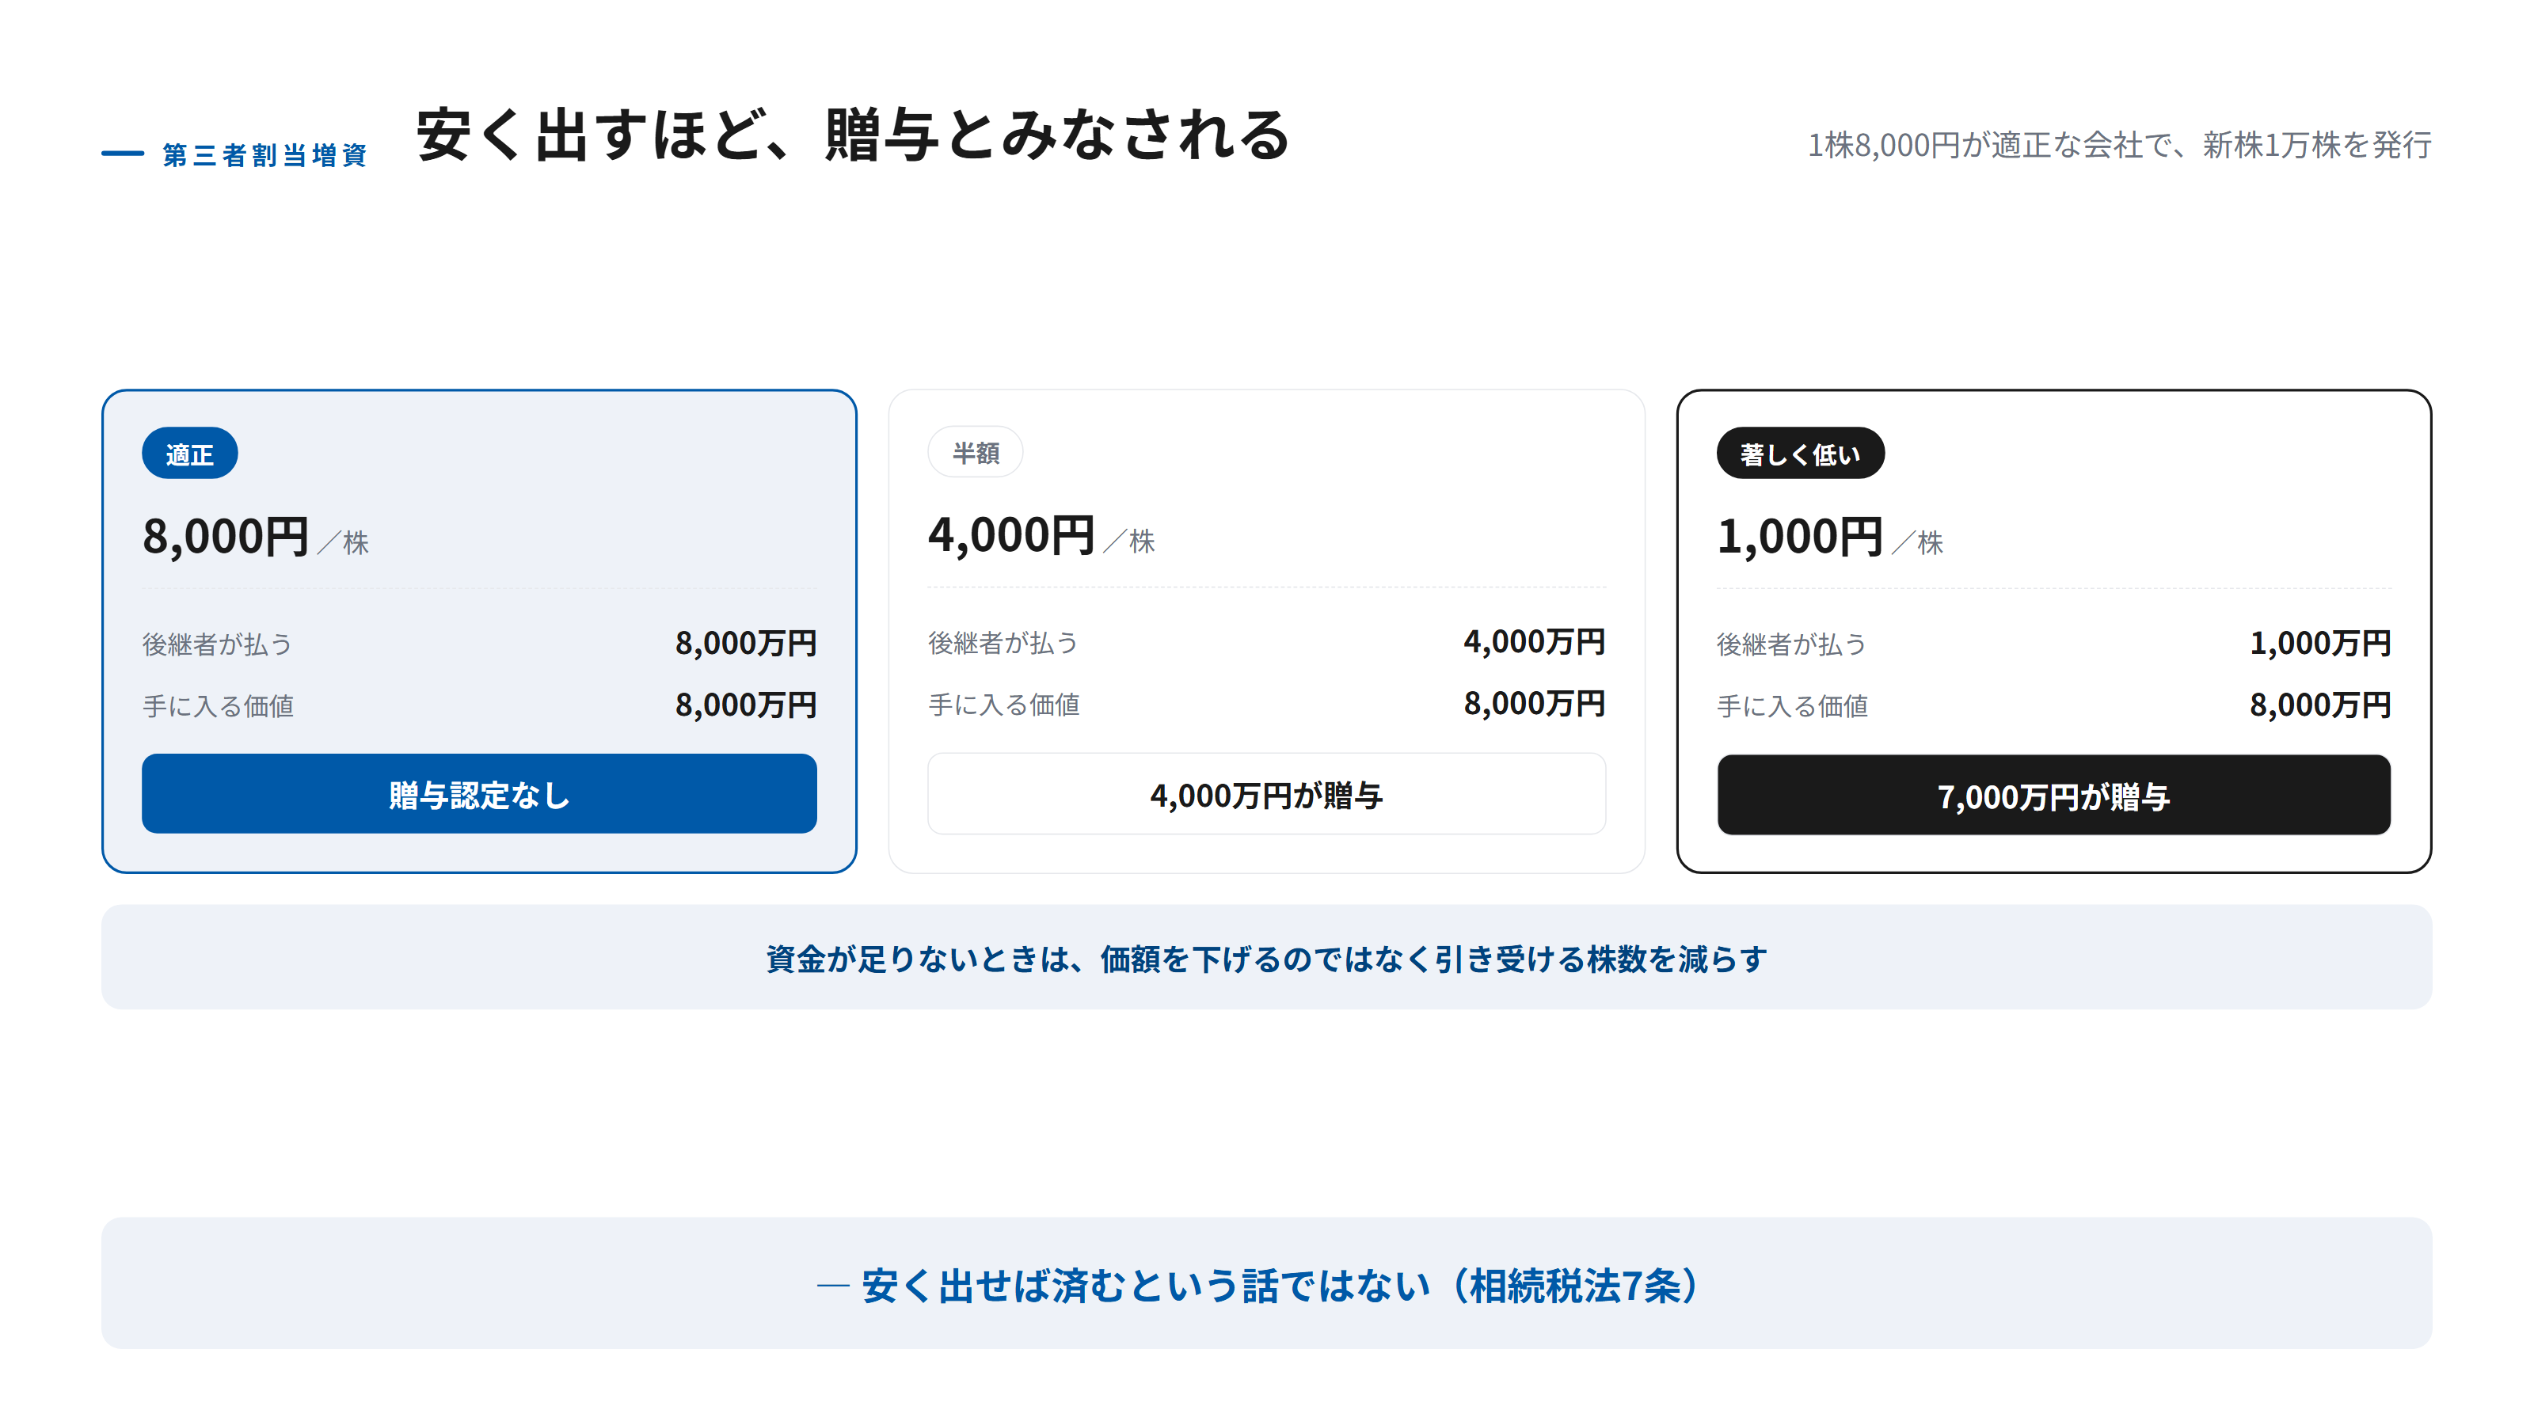Select the 適正 blue badge

tap(190, 454)
